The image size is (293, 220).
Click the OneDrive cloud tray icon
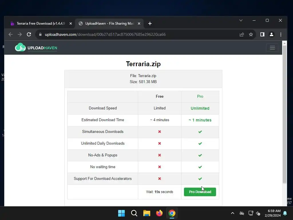point(241,213)
